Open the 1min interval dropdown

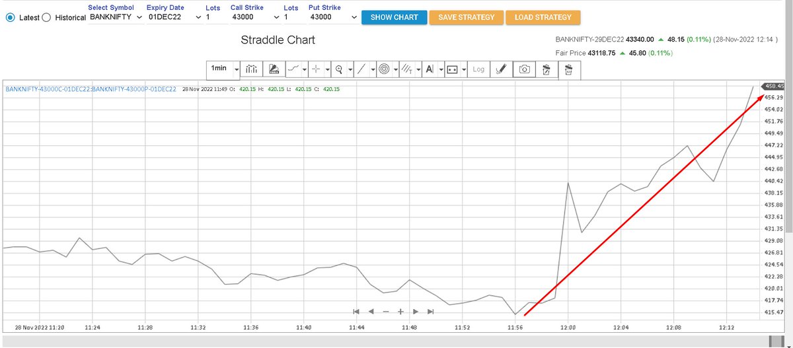click(x=224, y=69)
